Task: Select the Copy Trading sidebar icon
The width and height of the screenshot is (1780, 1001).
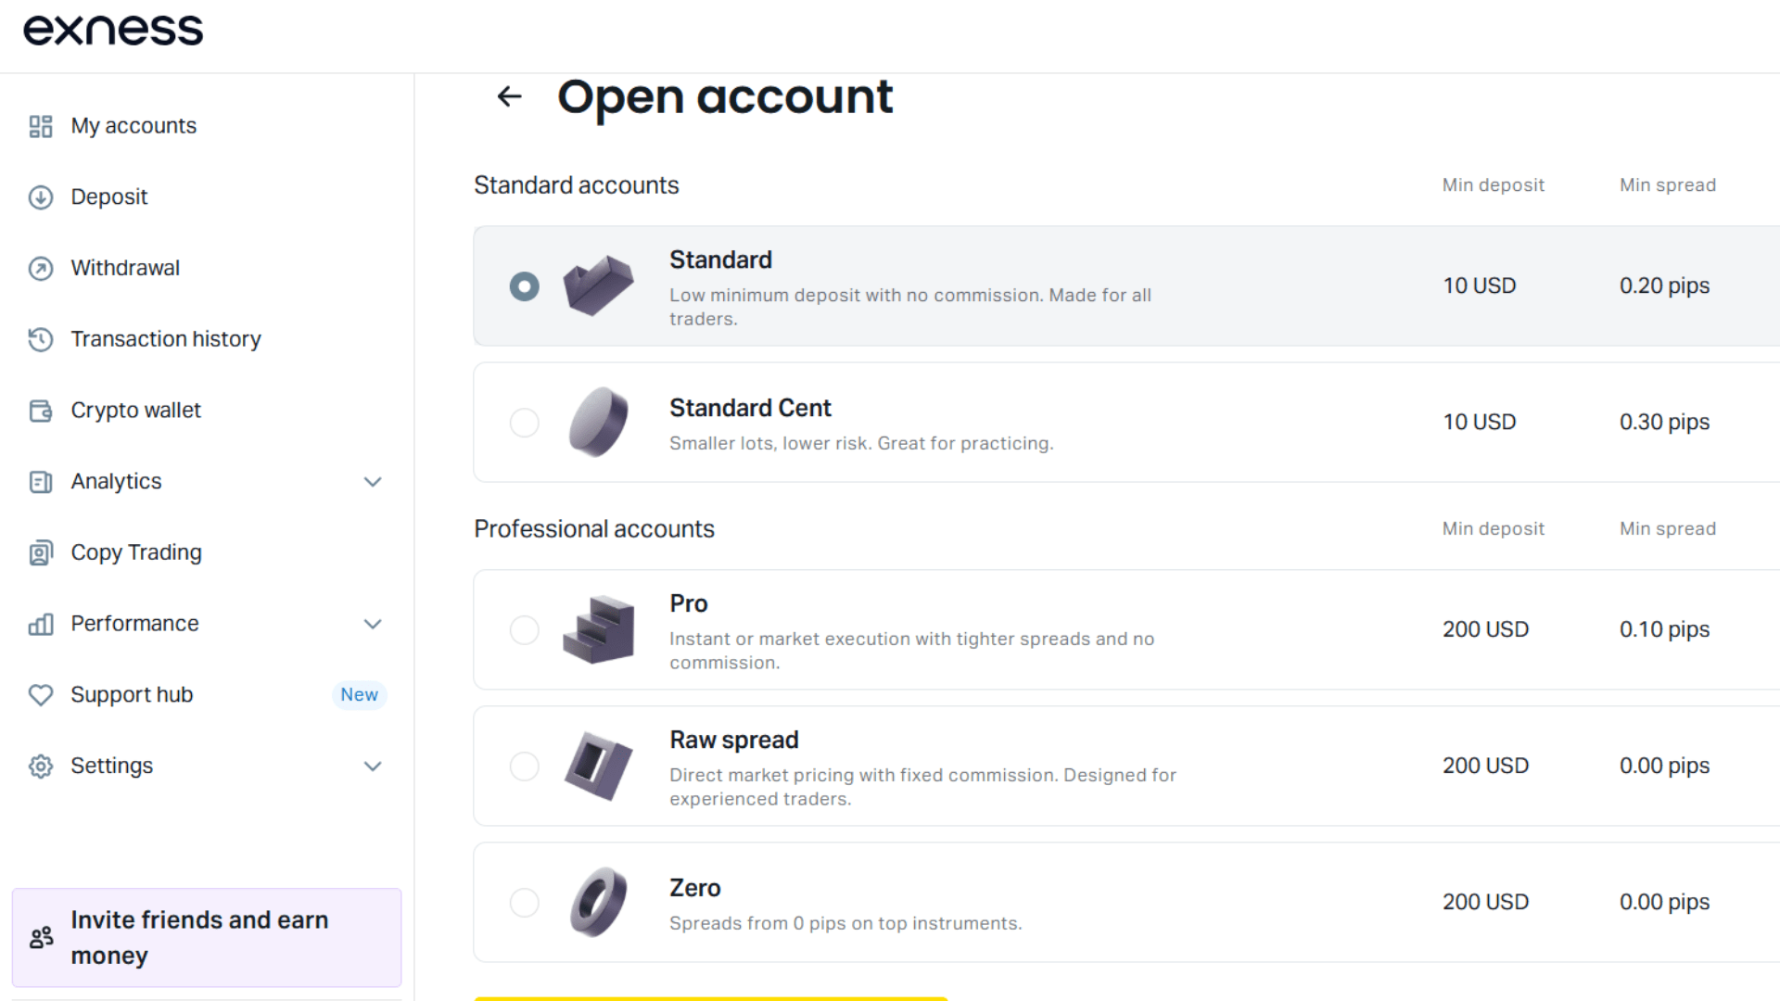Action: (41, 552)
